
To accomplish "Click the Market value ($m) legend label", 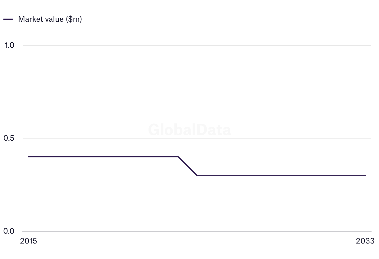I will (50, 19).
